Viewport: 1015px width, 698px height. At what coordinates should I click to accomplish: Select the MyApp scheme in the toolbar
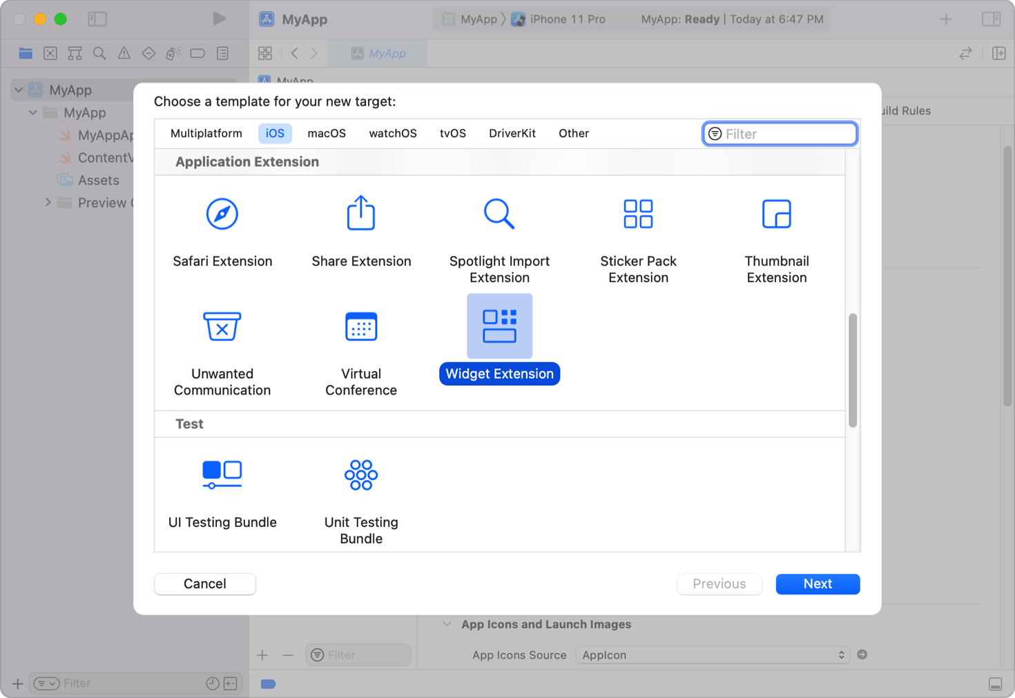click(470, 19)
